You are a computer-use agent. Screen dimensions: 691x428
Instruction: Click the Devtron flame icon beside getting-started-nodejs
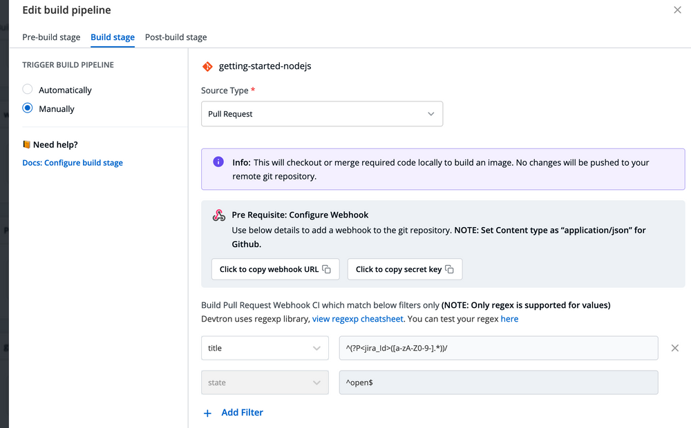[207, 66]
